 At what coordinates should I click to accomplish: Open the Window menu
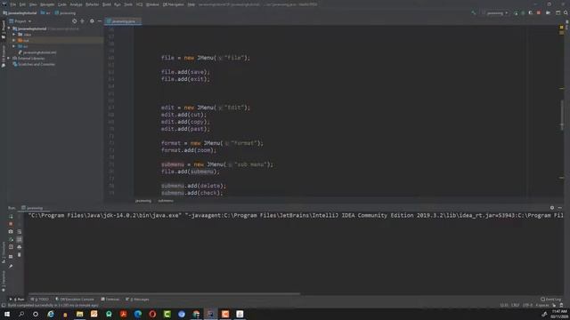click(x=152, y=4)
